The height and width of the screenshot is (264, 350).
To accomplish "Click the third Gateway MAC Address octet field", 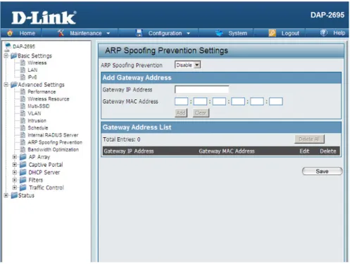I will coord(219,101).
